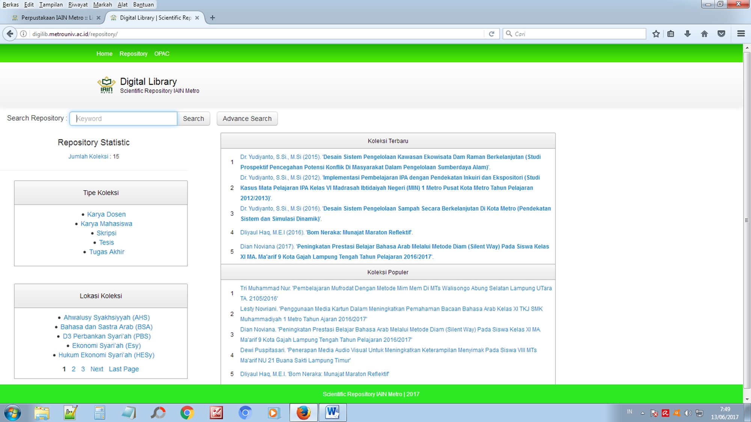Viewport: 751px width, 422px height.
Task: Click the Repository navigation link
Action: point(133,54)
